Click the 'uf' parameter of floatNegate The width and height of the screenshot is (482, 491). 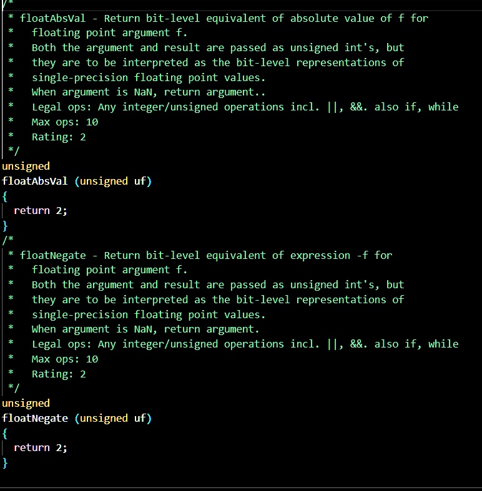[140, 418]
